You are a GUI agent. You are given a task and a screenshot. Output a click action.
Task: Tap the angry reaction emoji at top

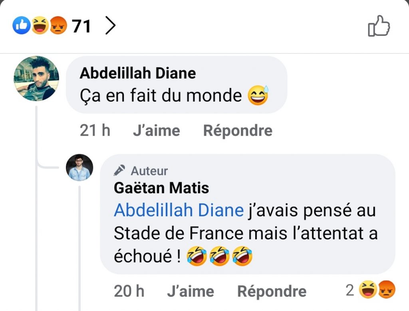[58, 27]
